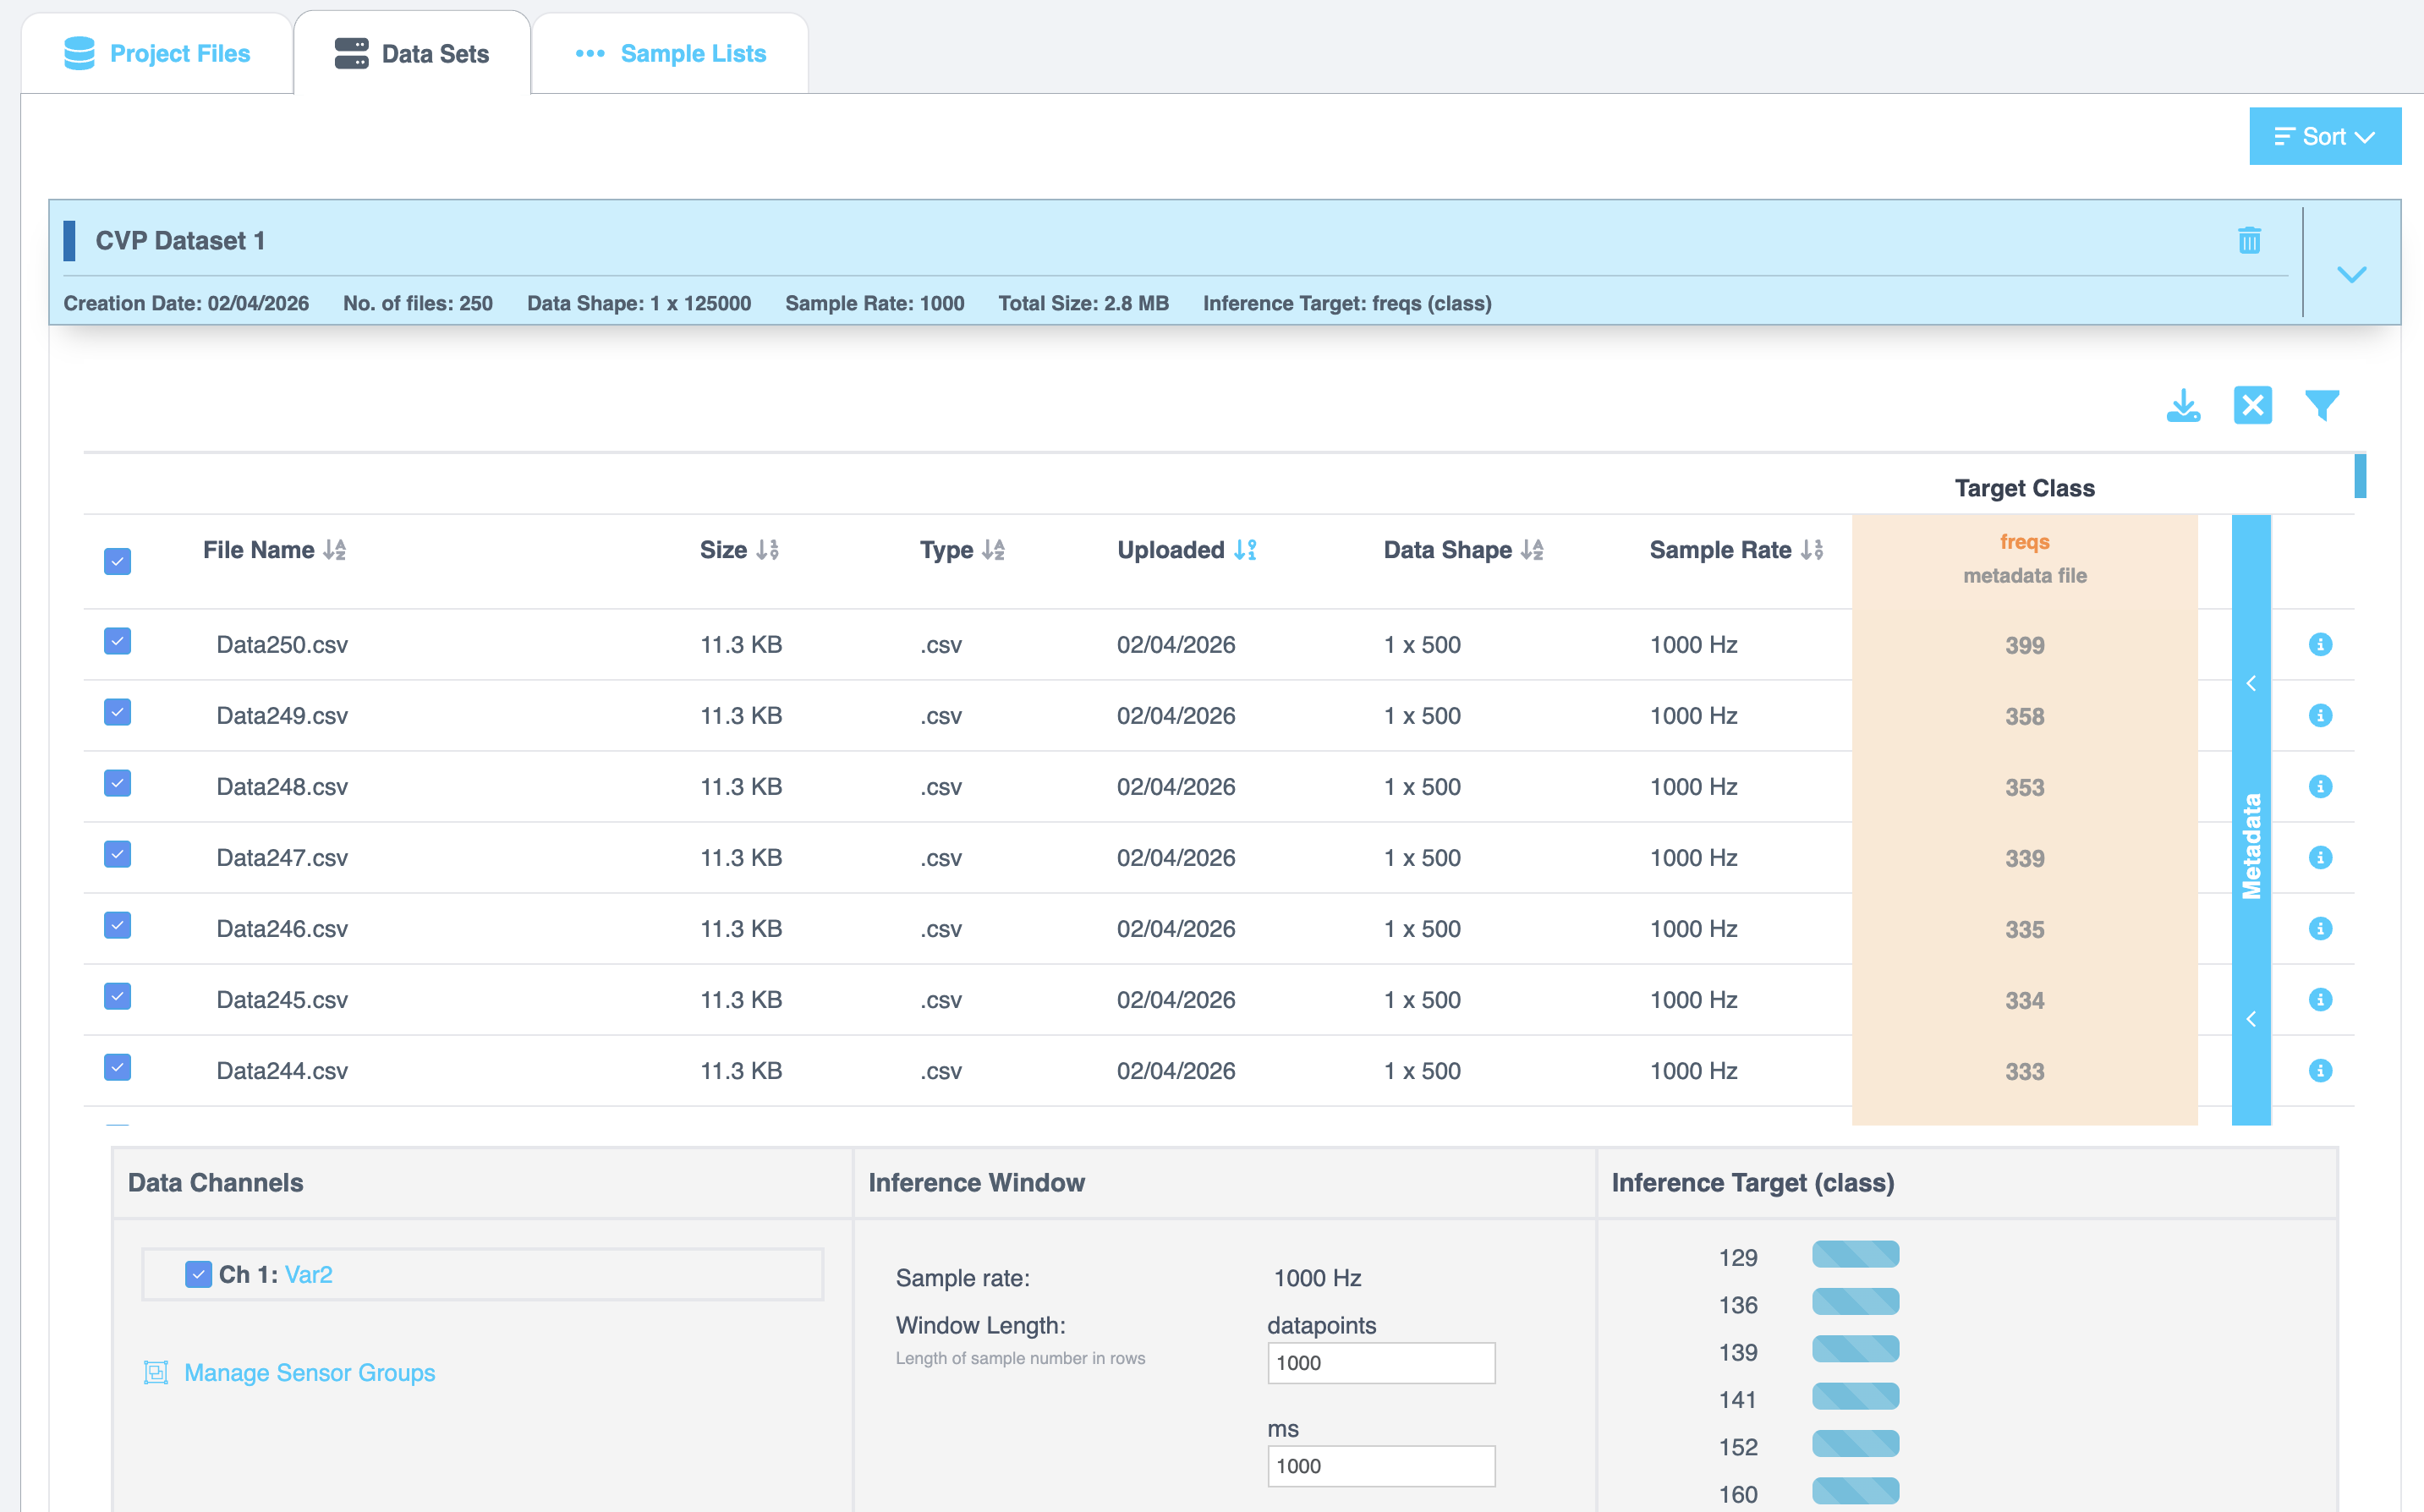Screen dimensions: 2424x1512
Task: Uncheck Data249.csv checkbox
Action: 118,712
